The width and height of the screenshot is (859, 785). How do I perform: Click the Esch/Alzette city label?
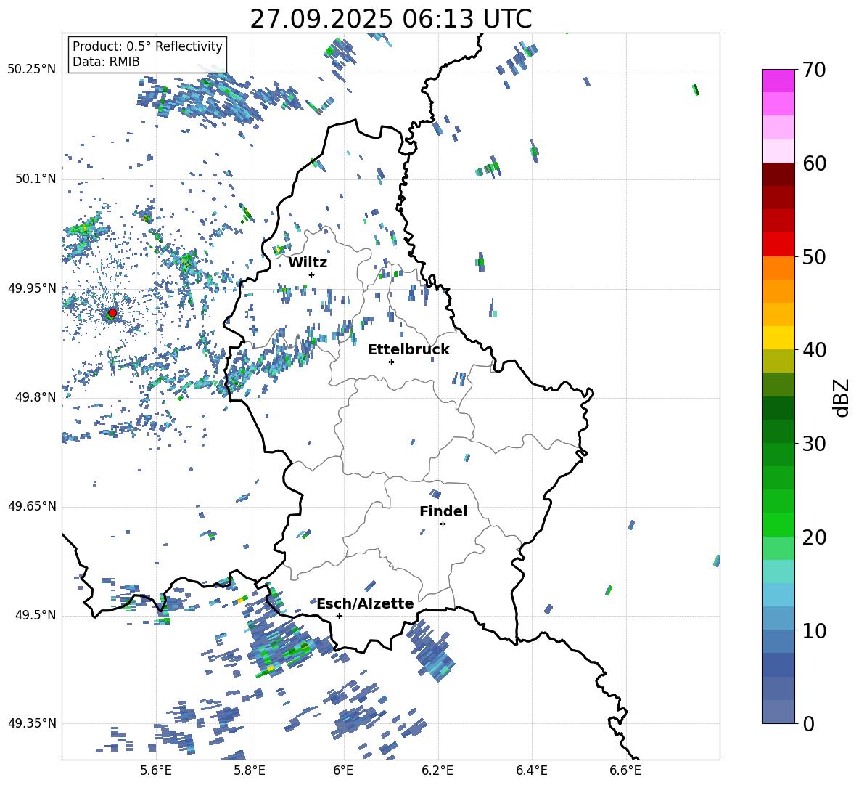click(x=364, y=603)
